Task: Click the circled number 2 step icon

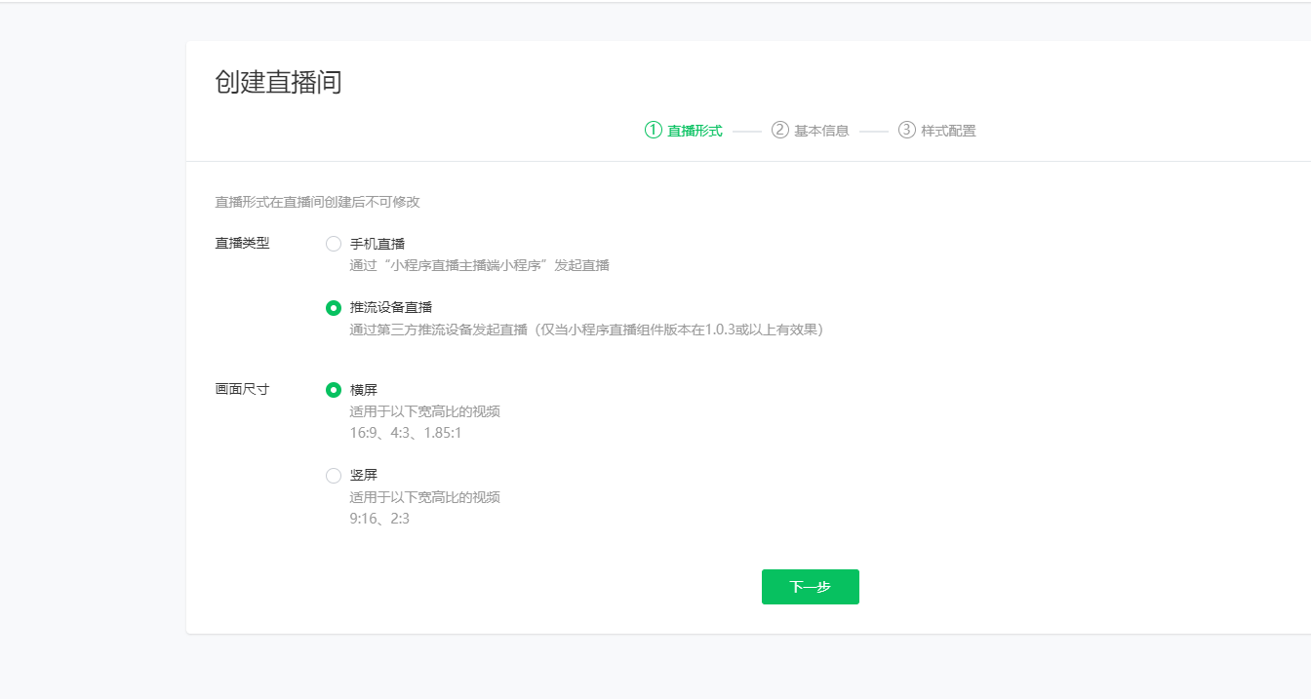Action: point(780,130)
